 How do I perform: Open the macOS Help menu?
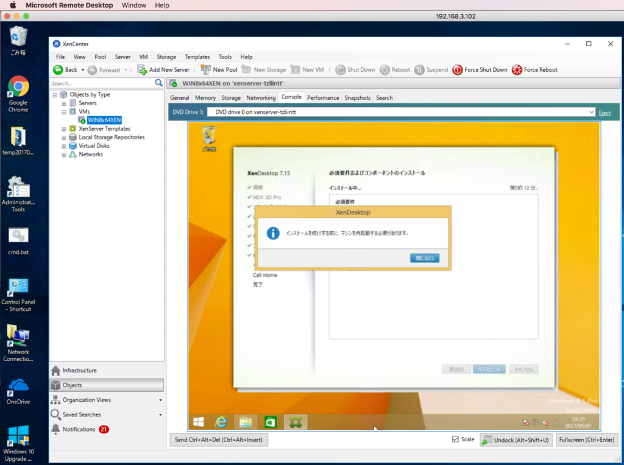point(162,5)
